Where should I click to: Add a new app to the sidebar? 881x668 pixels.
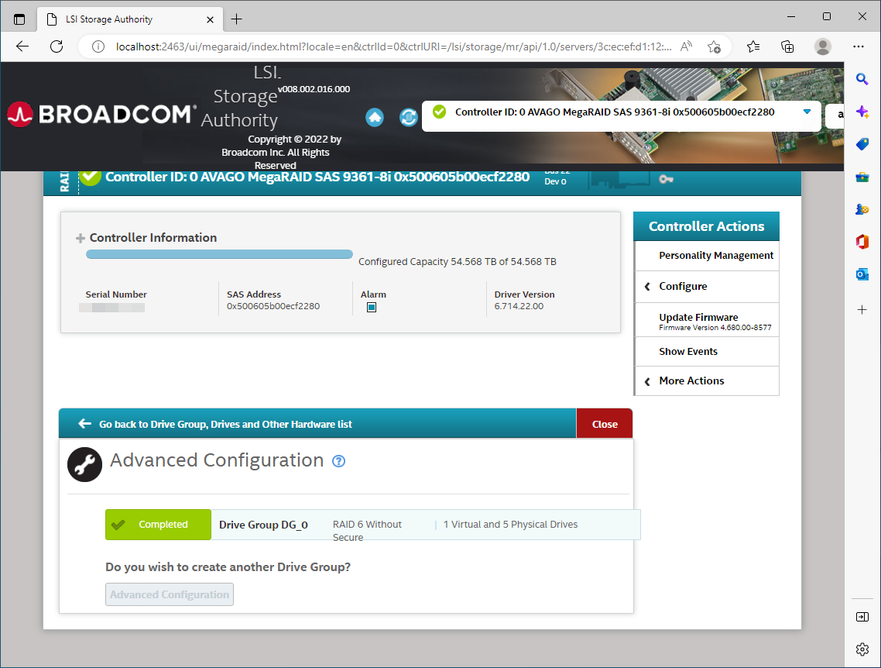tap(862, 310)
